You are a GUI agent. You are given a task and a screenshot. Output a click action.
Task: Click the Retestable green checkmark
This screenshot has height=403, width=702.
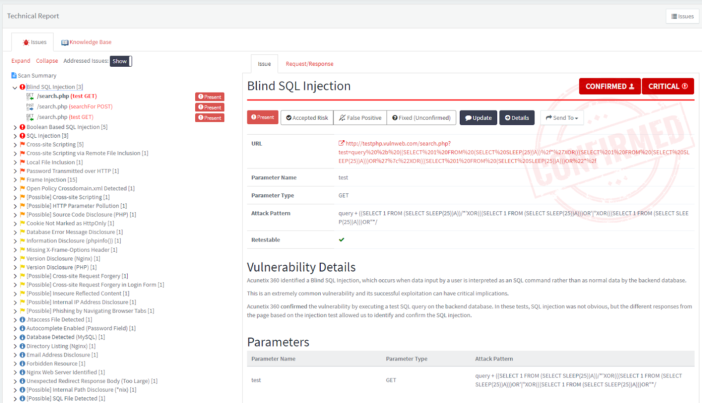point(341,240)
